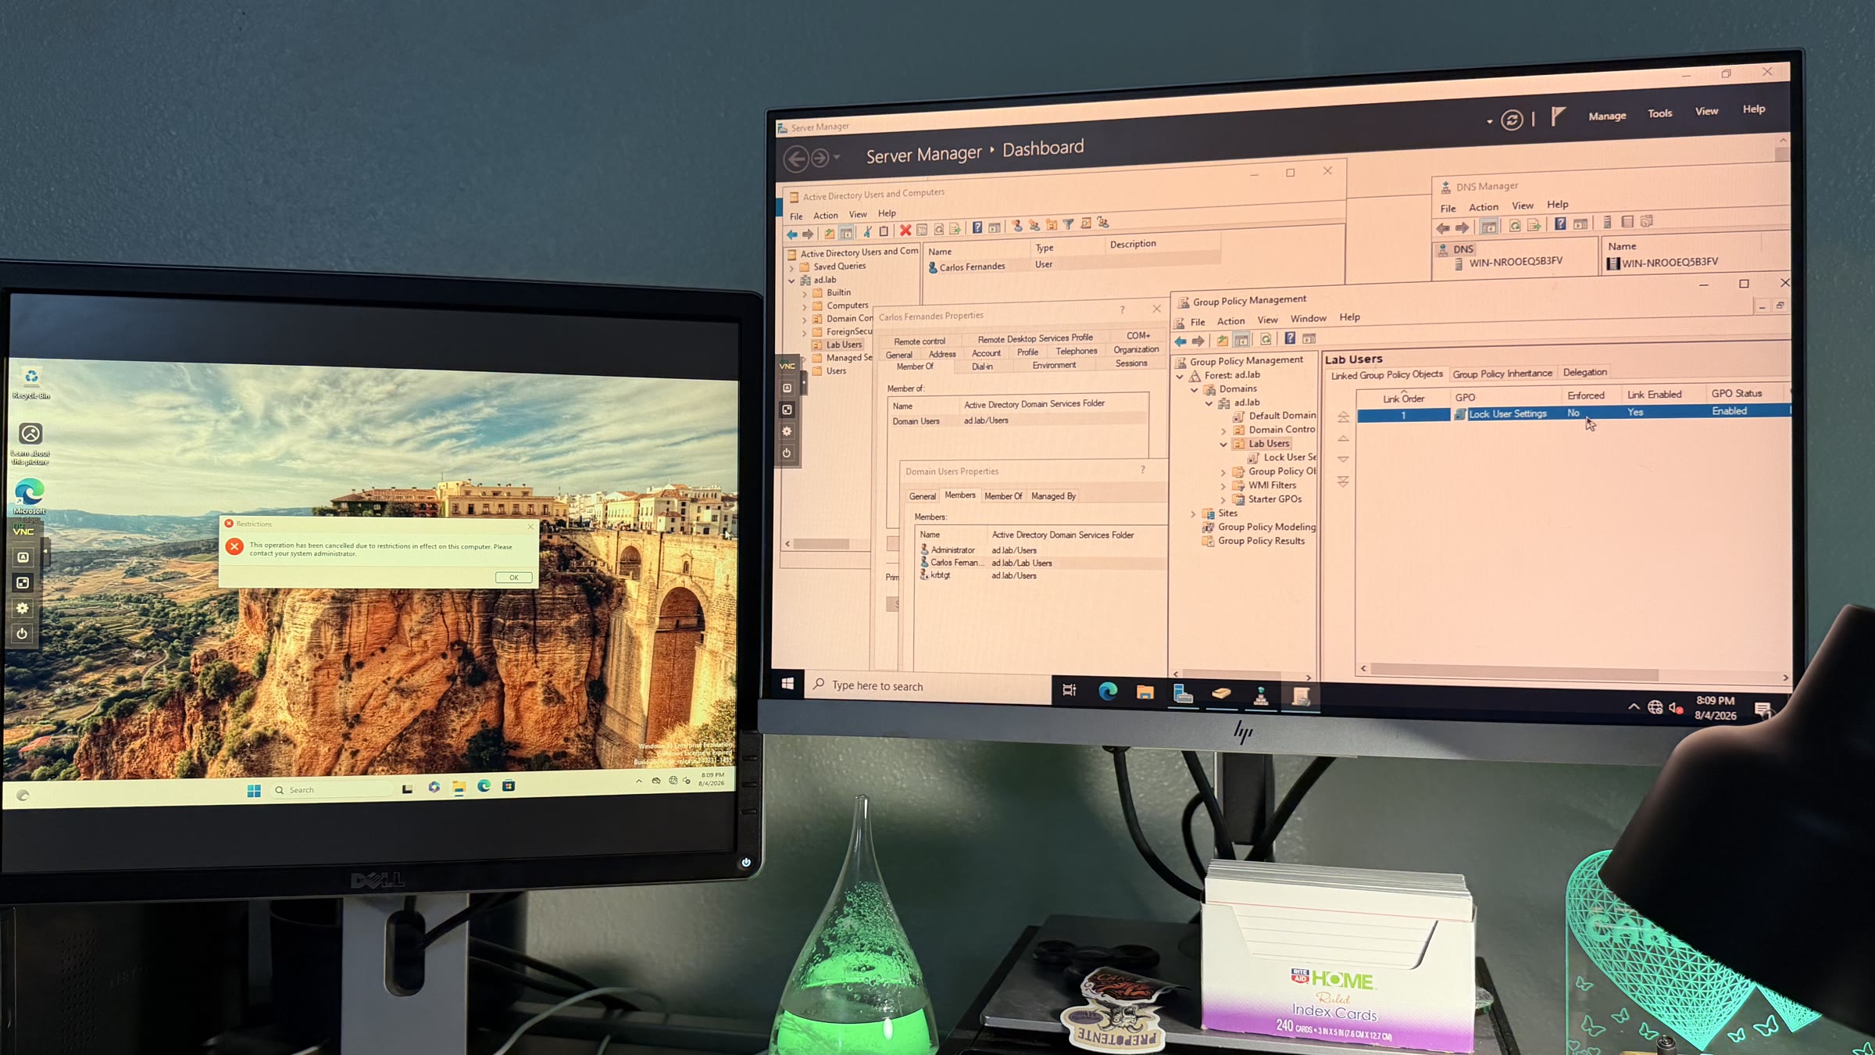Select Carlos Fernandes in the Active Directory list
This screenshot has height=1055, width=1875.
coord(972,266)
